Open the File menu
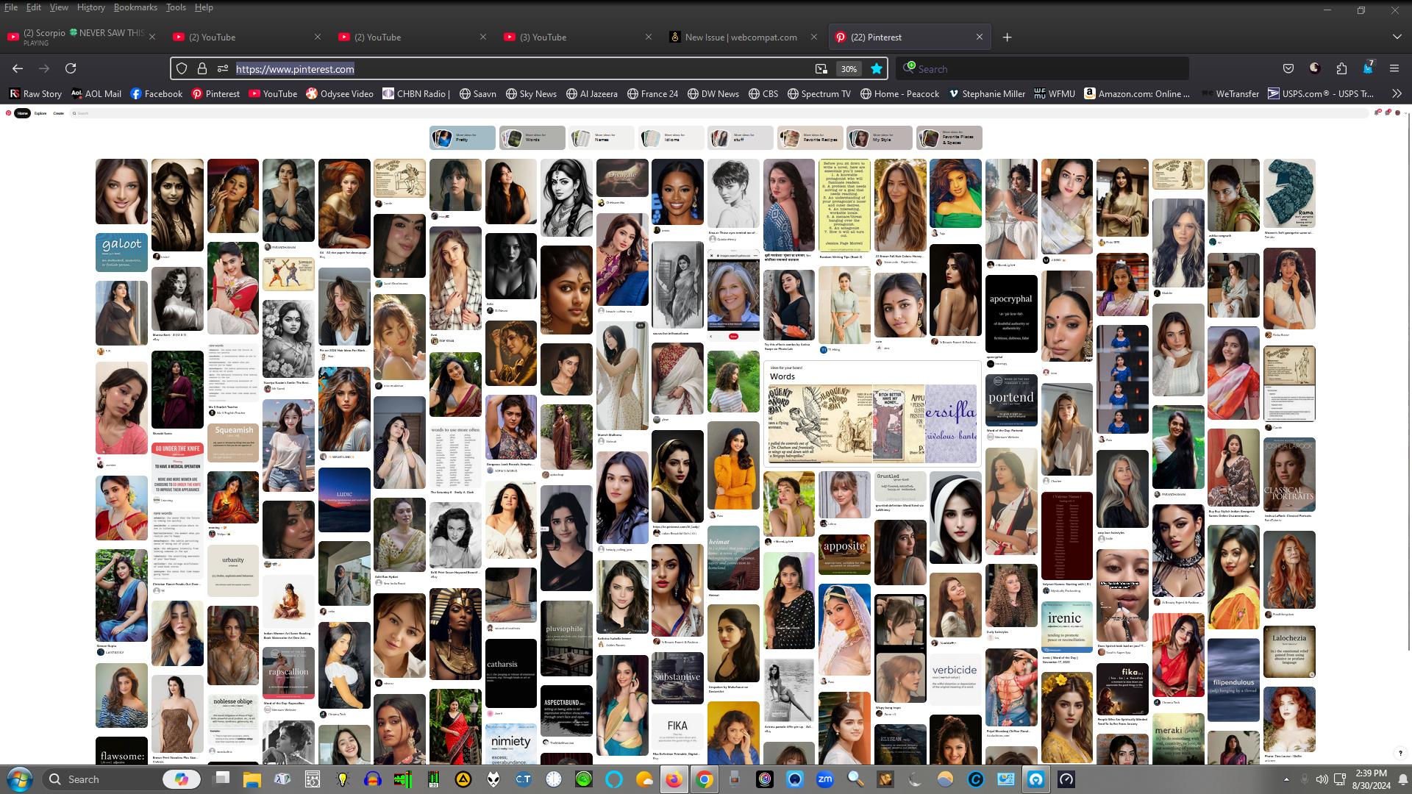The height and width of the screenshot is (794, 1412). coord(11,7)
